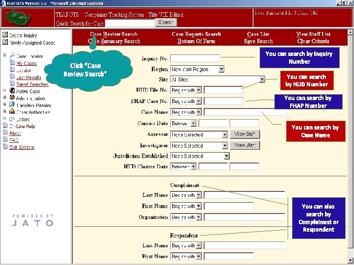The height and width of the screenshot is (265, 354).
Task: Click the Saved Searches page icon
Action: point(12,83)
